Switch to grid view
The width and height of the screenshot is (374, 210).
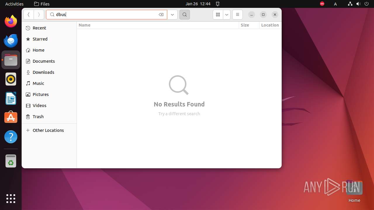tap(218, 15)
